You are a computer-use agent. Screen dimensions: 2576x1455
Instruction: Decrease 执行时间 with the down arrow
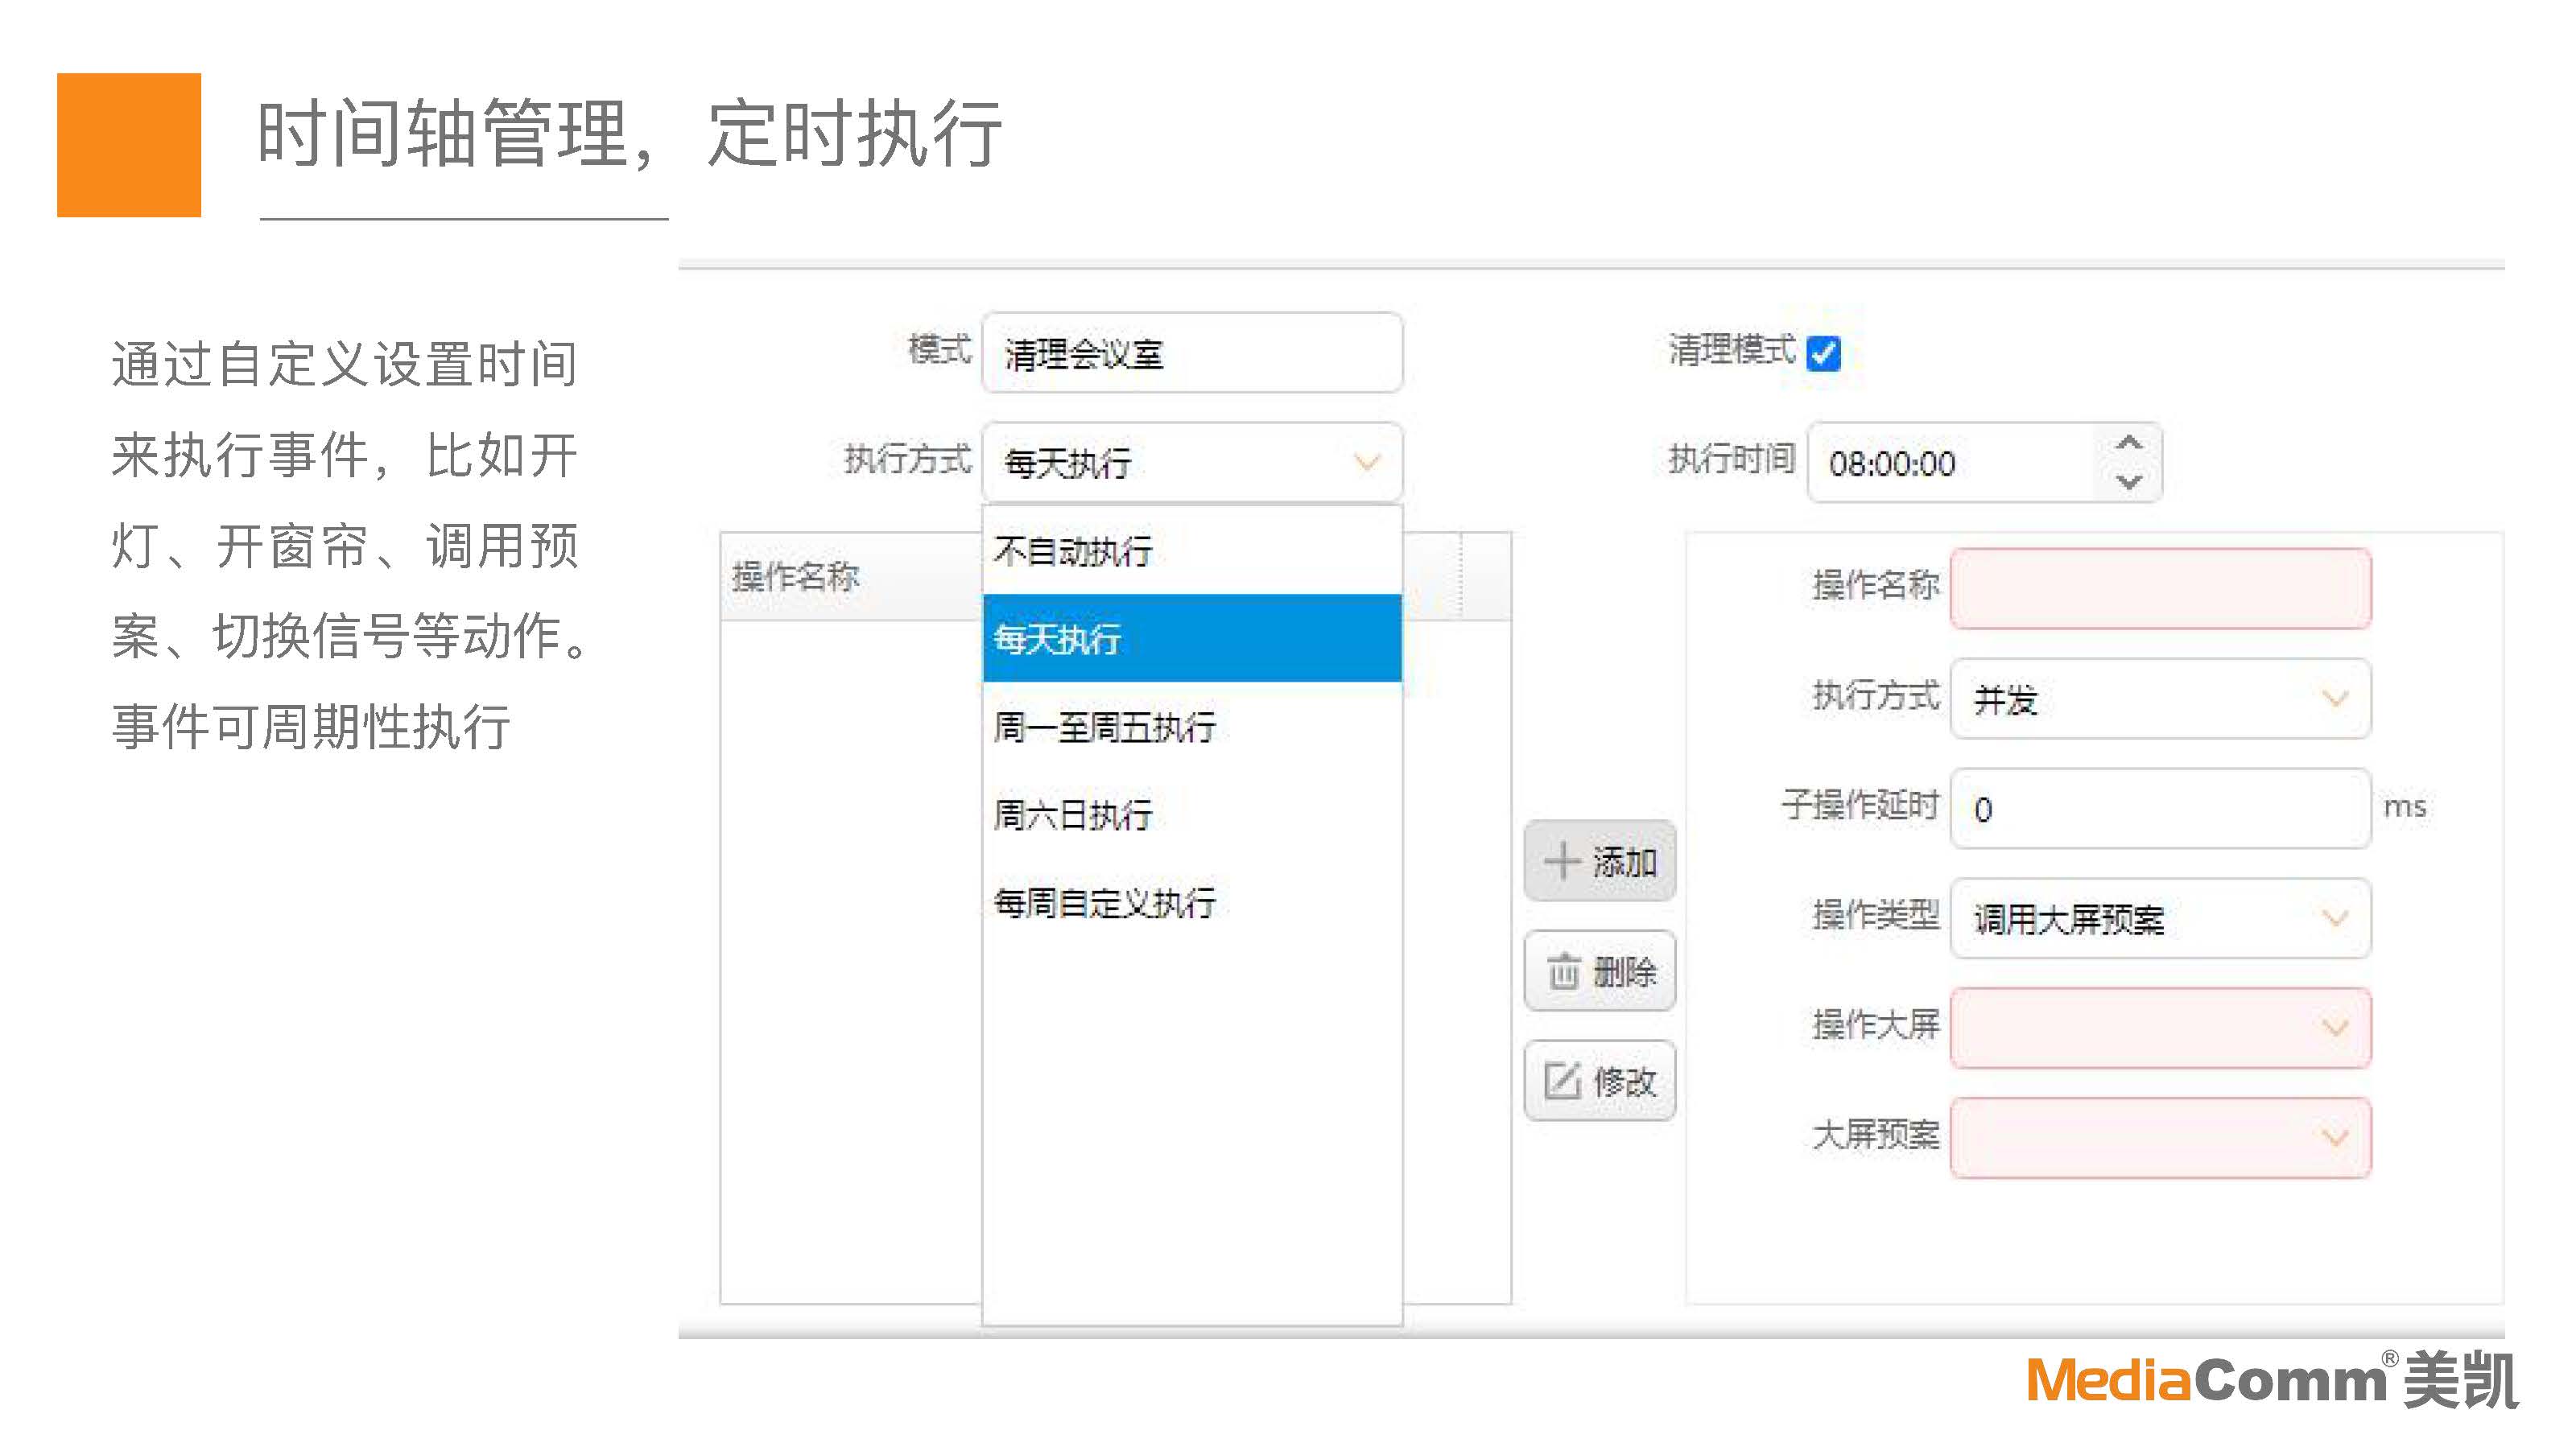click(x=2129, y=482)
